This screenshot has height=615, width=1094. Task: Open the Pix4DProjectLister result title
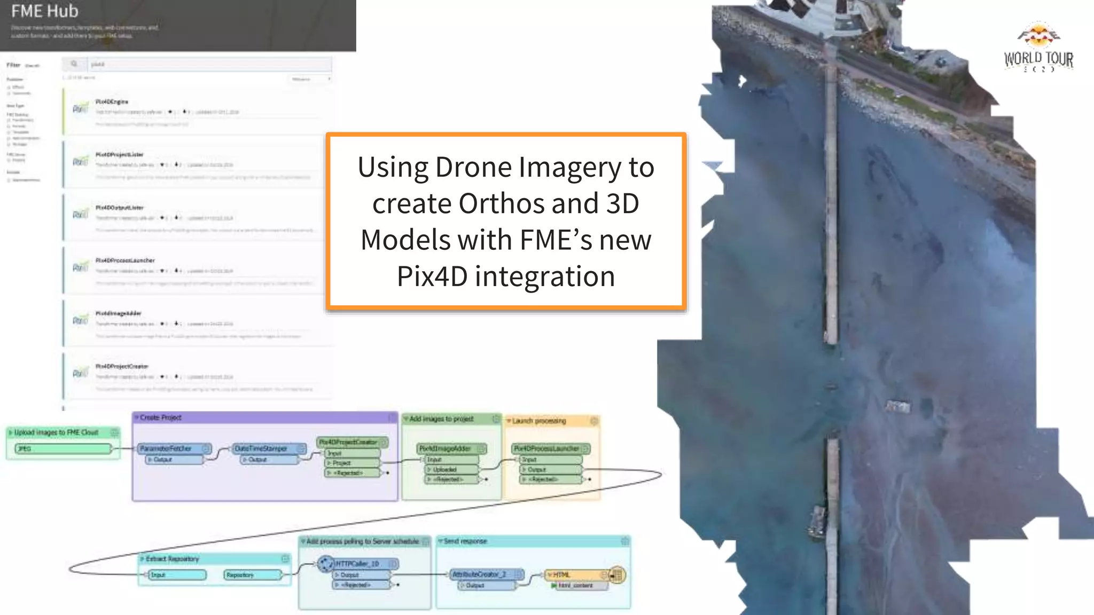tap(120, 154)
